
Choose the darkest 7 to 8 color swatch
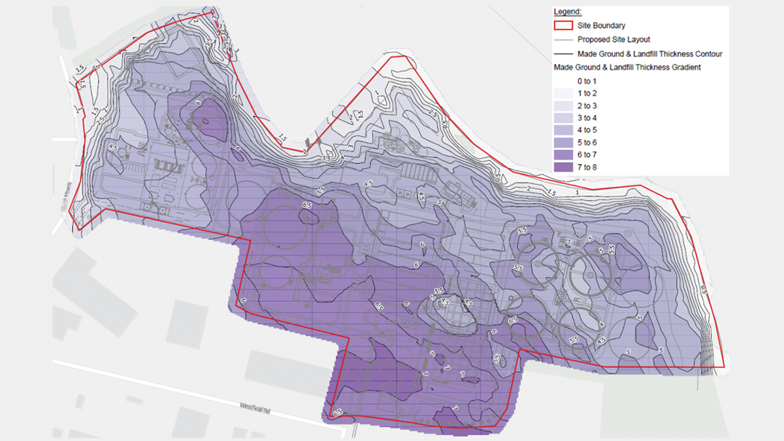pyautogui.click(x=562, y=167)
